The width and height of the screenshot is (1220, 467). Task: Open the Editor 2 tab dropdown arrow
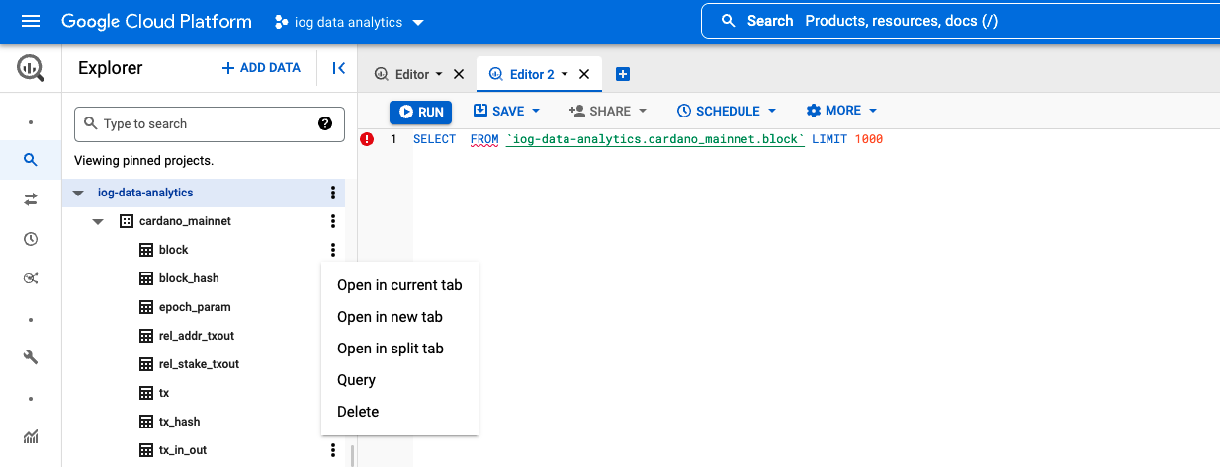[565, 74]
